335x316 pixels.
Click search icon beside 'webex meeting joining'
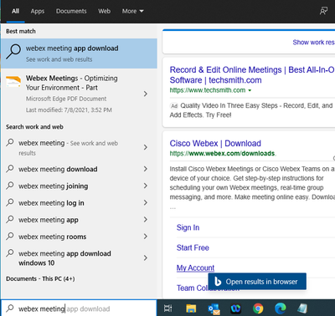click(10, 186)
